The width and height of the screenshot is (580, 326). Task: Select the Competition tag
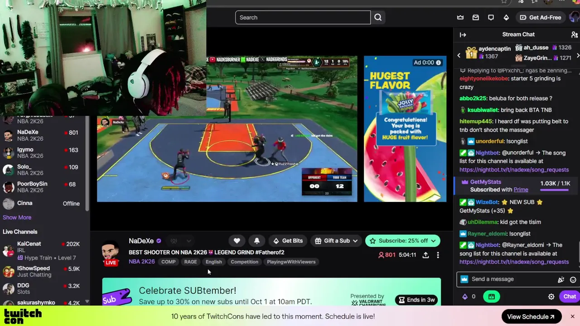coord(244,262)
